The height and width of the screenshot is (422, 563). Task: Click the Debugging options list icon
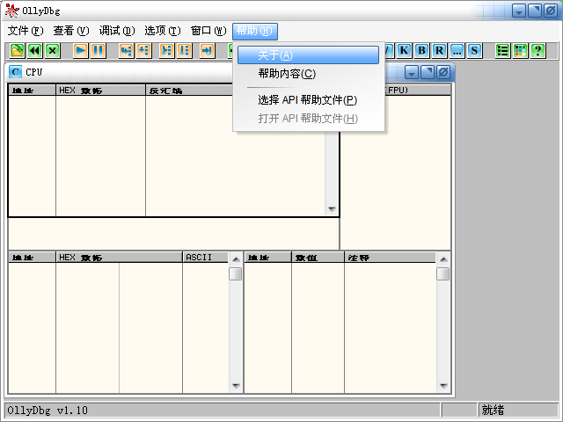pos(502,51)
